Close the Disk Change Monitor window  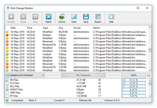click(x=147, y=8)
